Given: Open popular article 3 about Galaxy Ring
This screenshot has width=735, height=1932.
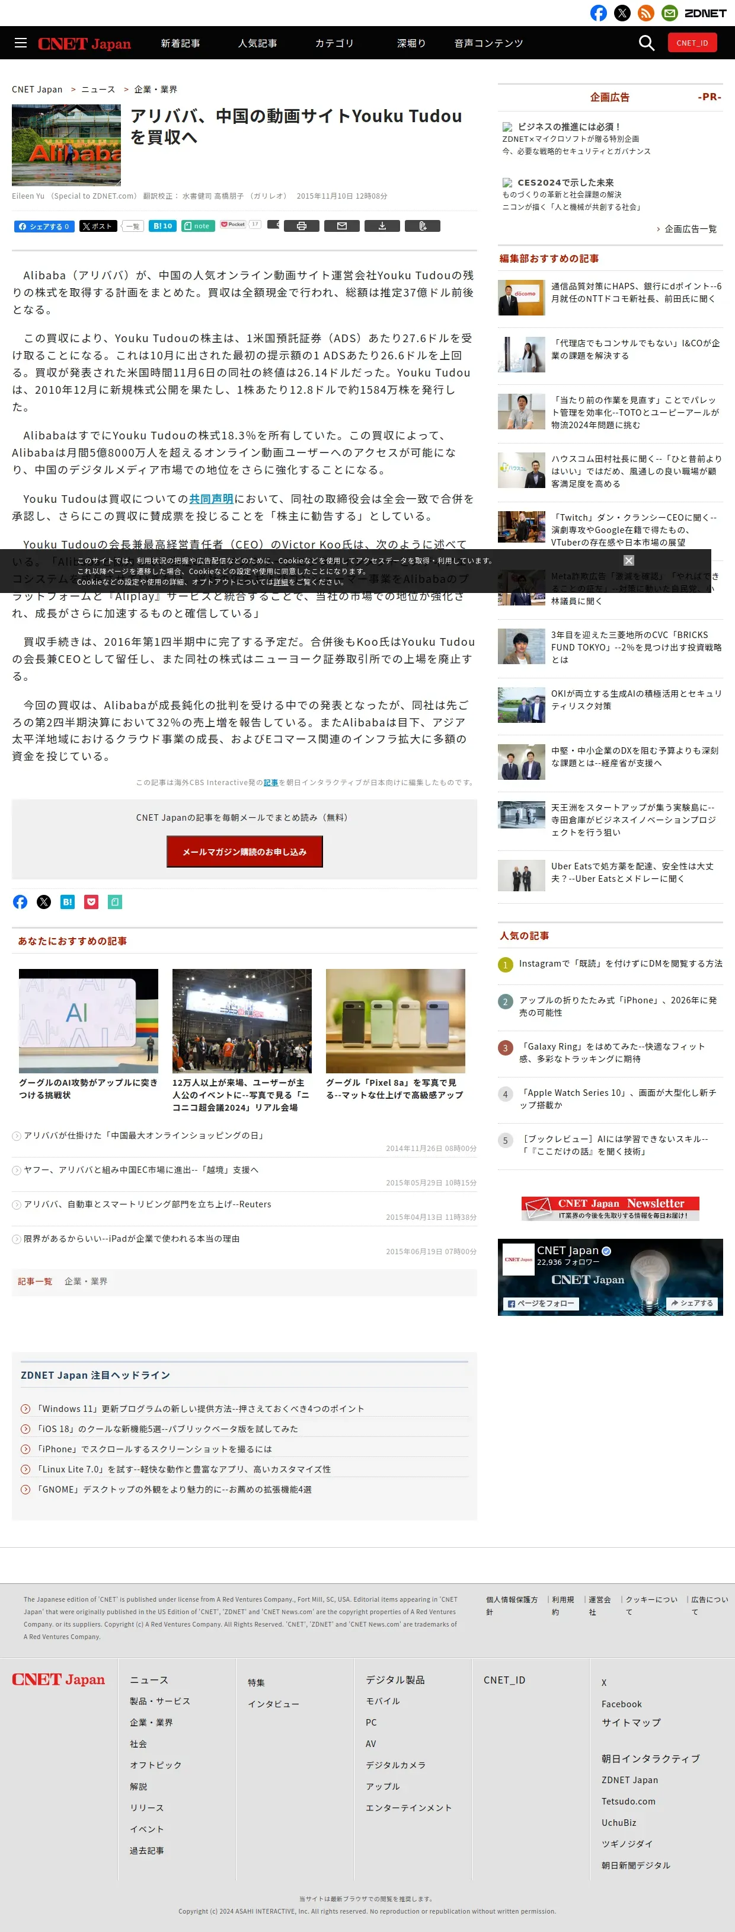Looking at the screenshot, I should [x=612, y=1052].
